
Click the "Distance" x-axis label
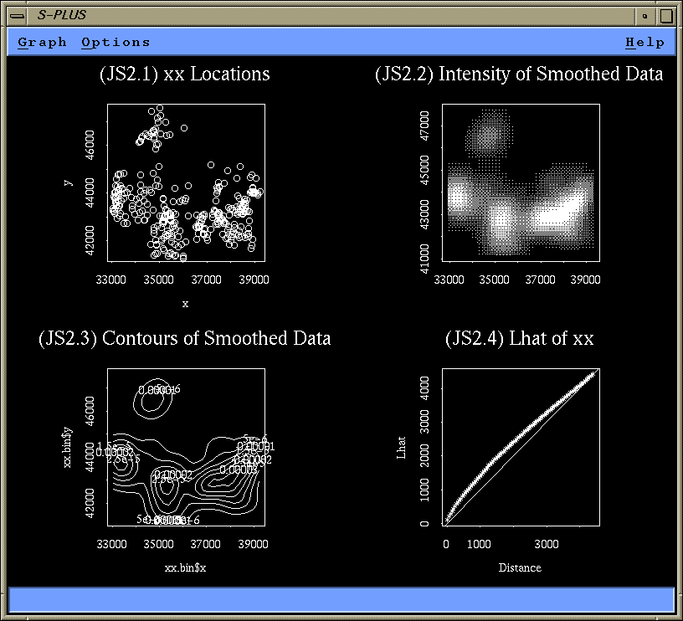coord(520,567)
